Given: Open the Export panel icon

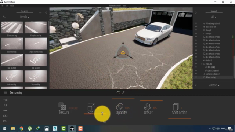Looking at the screenshot, I should pos(5,121).
